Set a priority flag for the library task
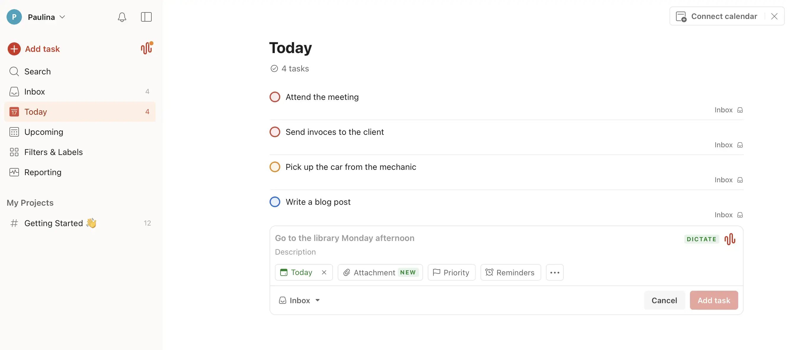The height and width of the screenshot is (350, 788). click(x=451, y=272)
